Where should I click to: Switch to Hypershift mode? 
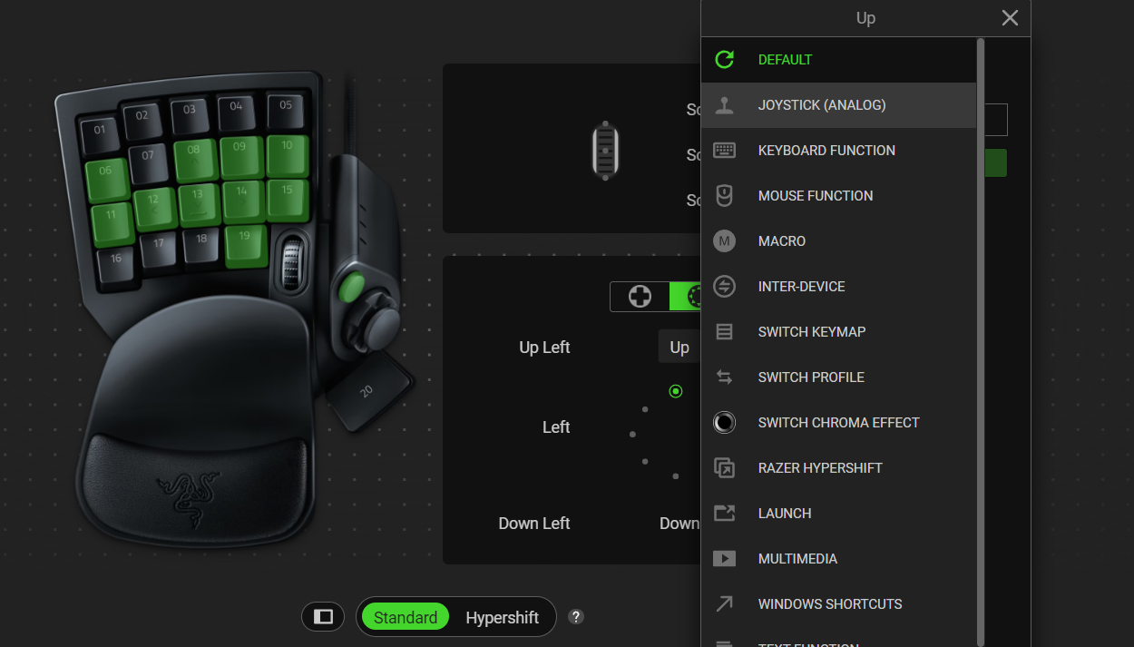(503, 617)
